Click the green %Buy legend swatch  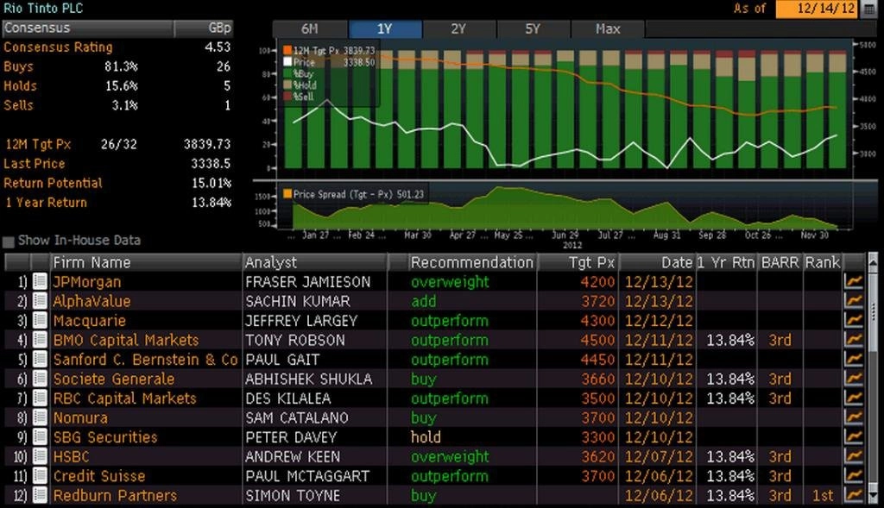click(287, 73)
